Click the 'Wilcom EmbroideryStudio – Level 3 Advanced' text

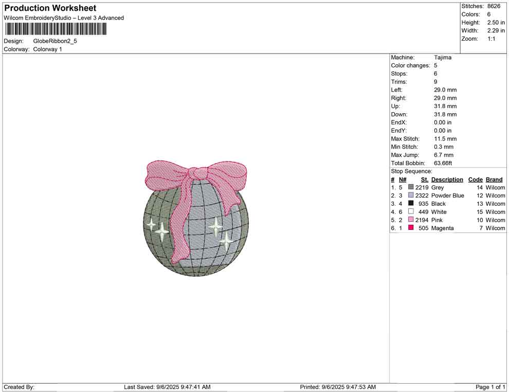[x=64, y=18]
